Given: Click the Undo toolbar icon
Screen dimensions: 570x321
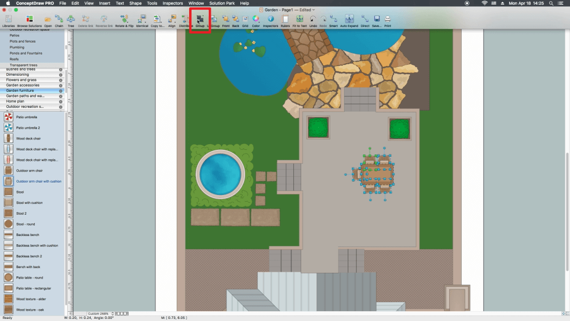Looking at the screenshot, I should (x=313, y=21).
